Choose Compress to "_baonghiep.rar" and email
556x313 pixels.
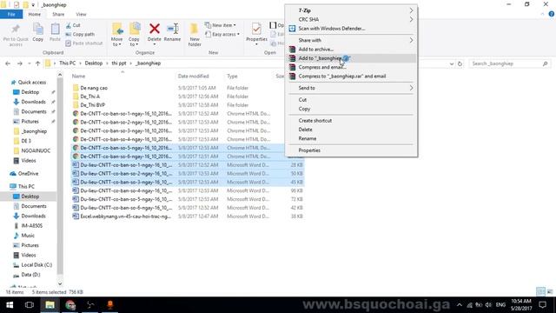[x=351, y=76]
